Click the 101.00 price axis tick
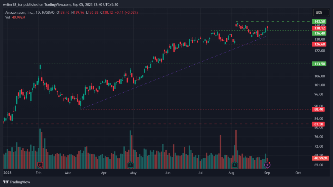The height and width of the screenshot is (187, 333). point(320,85)
